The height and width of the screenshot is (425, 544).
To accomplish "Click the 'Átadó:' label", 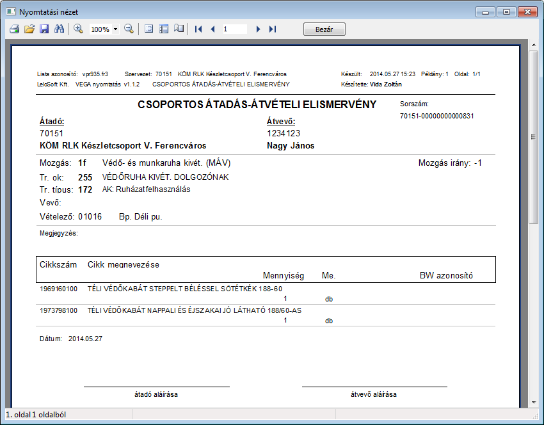I will [52, 122].
